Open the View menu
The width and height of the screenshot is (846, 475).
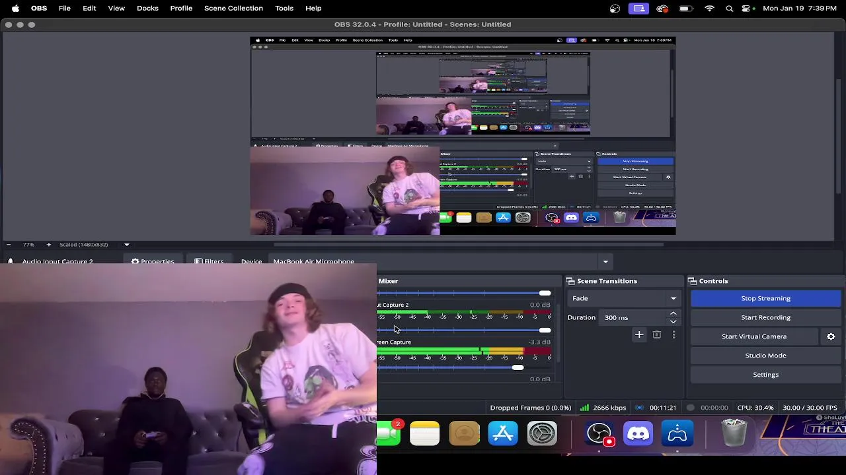[116, 8]
